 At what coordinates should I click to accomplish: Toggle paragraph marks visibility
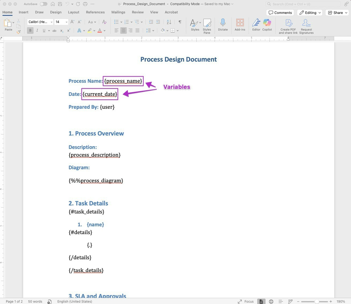tap(180, 22)
